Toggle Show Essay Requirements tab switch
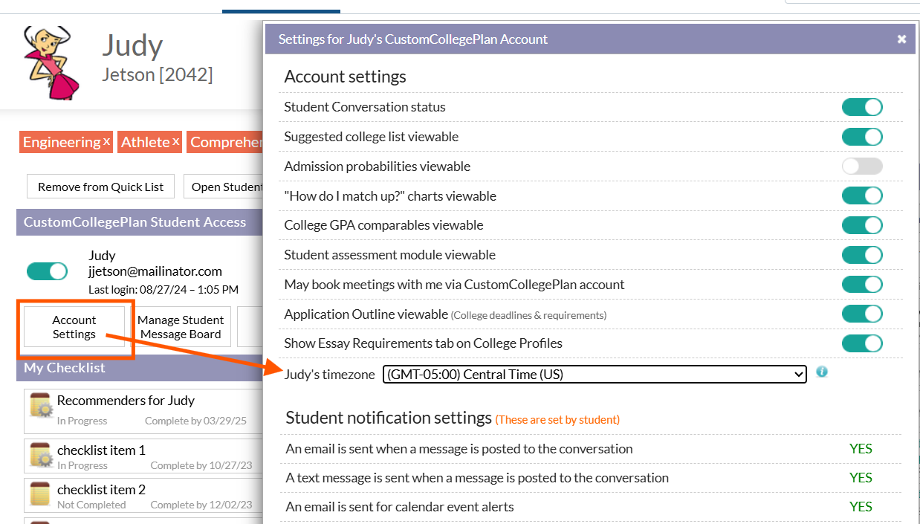 point(862,343)
